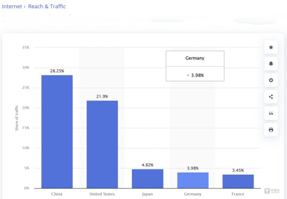Viewport: 287px width, 199px height.
Task: Click the Germany tooltip title
Action: [x=195, y=58]
